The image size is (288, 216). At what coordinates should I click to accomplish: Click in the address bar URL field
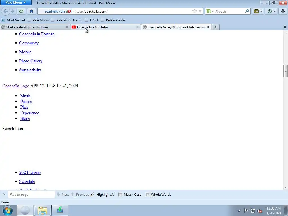point(132,11)
